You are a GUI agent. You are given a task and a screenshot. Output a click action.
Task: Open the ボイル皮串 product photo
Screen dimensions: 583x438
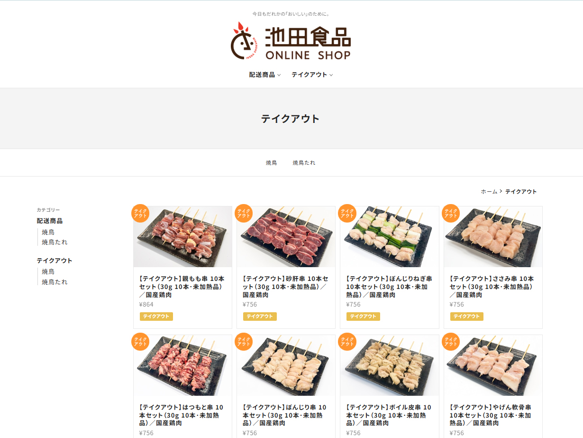coord(390,365)
